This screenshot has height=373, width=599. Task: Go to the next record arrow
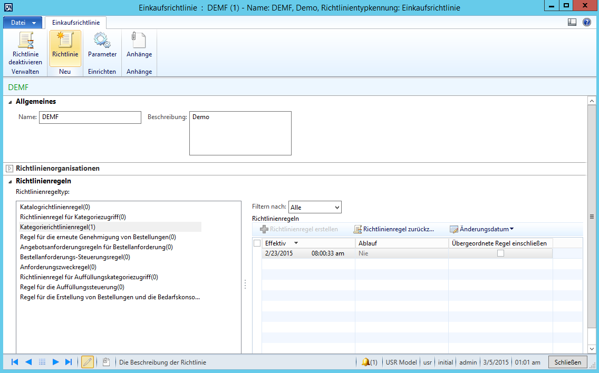click(55, 362)
